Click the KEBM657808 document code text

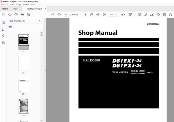153,24
